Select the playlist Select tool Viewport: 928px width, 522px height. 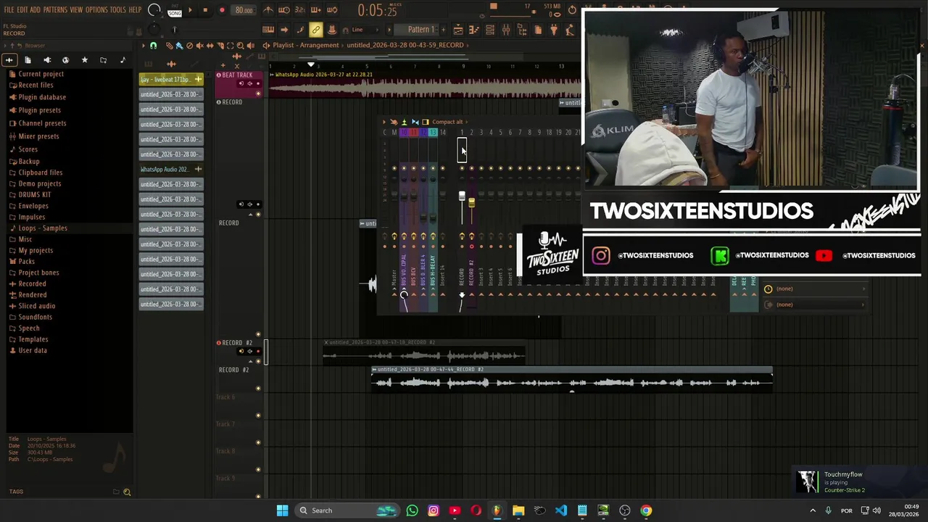pos(230,46)
